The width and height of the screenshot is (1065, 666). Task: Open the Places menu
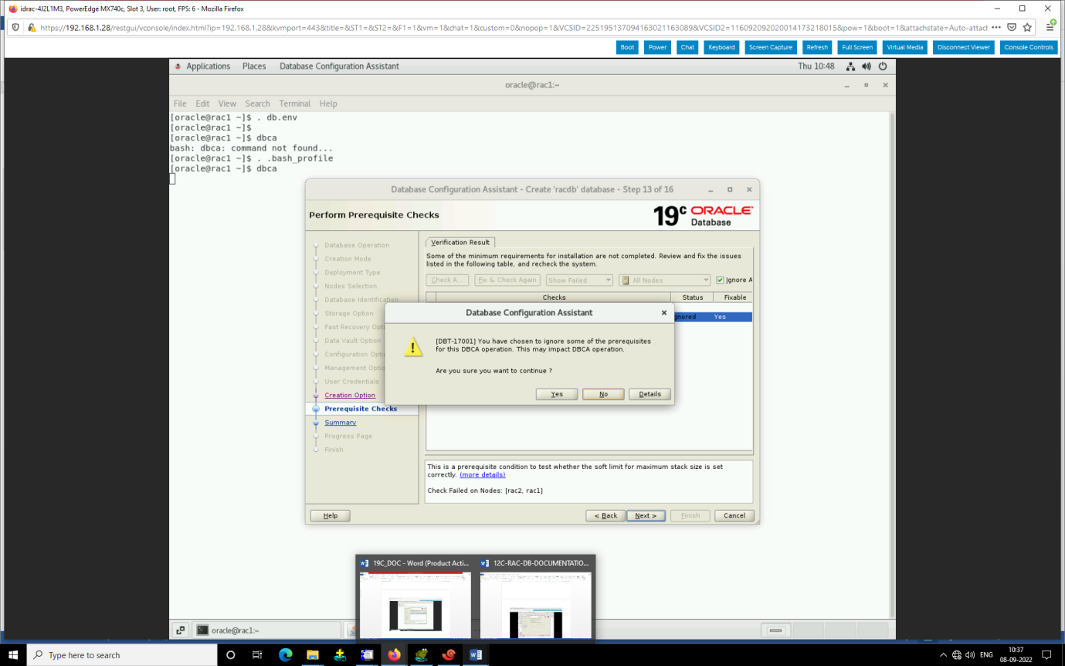254,66
